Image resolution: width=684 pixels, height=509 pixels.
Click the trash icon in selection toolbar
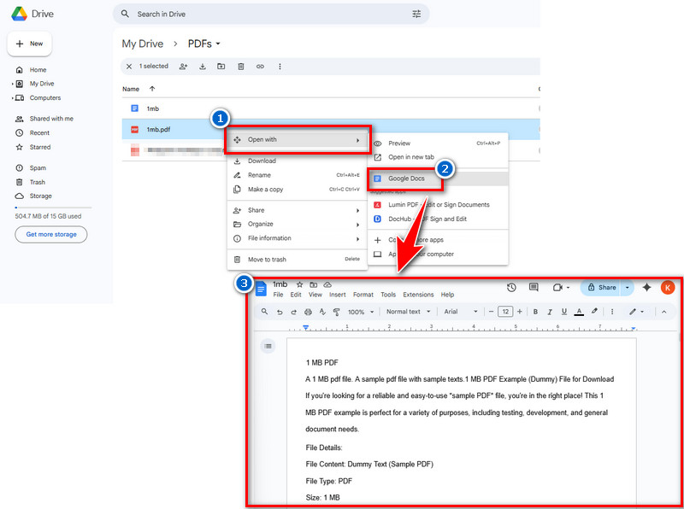(x=241, y=67)
